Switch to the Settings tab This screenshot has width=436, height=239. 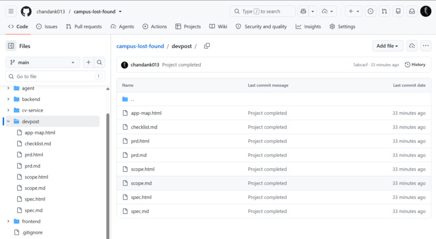click(342, 26)
